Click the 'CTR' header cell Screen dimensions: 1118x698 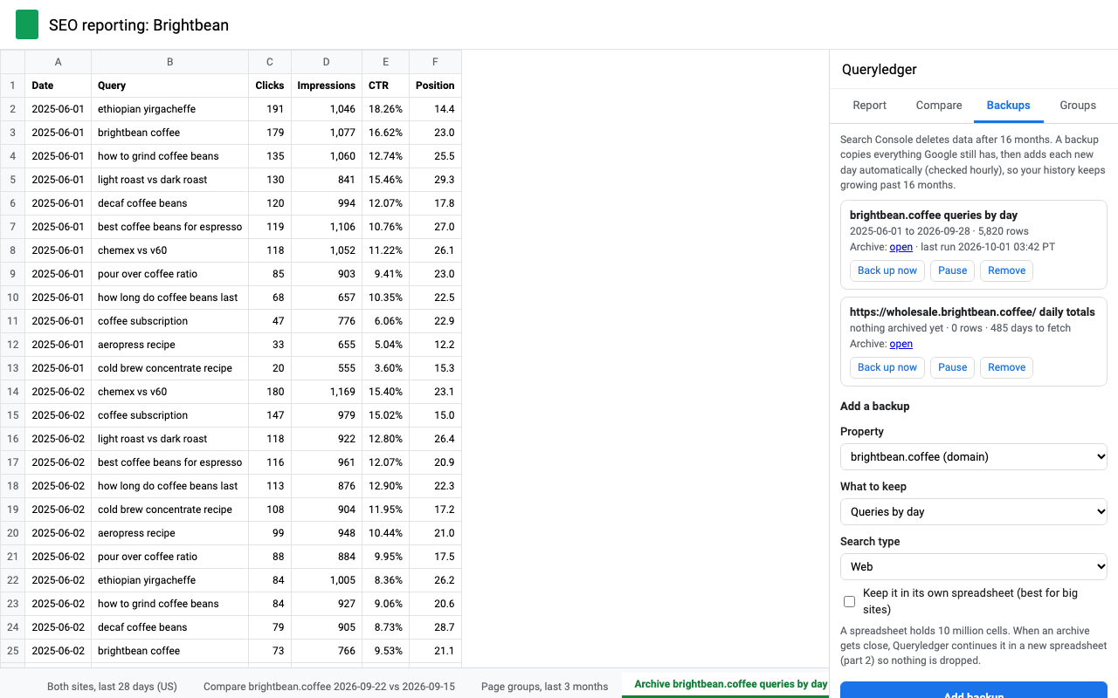pyautogui.click(x=385, y=86)
